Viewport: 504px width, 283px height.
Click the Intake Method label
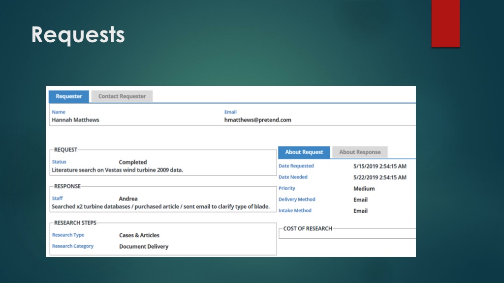[x=295, y=210]
